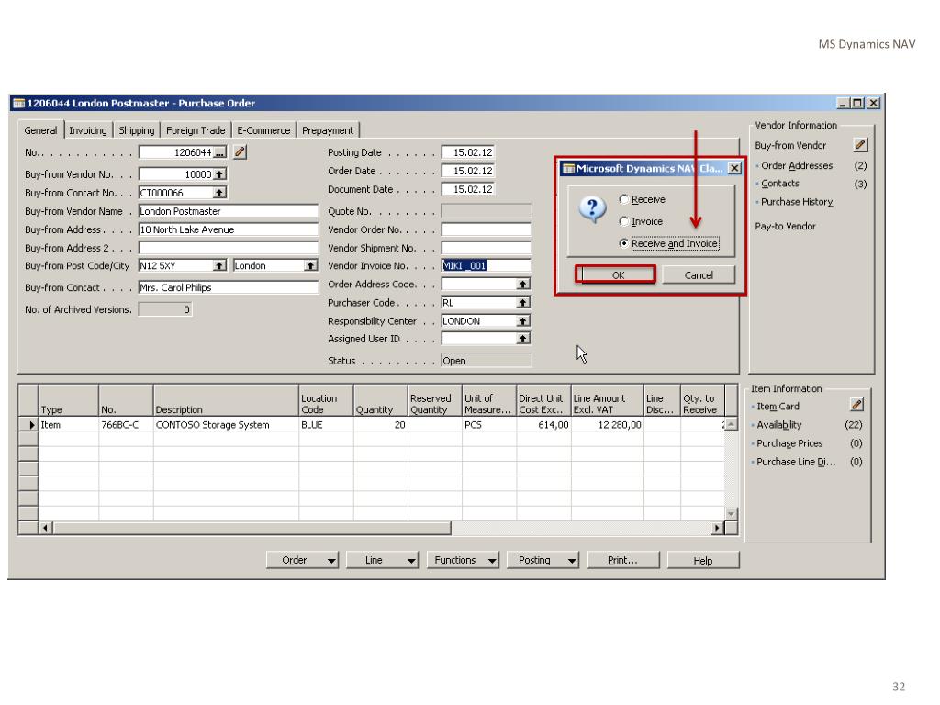Image resolution: width=940 pixels, height=705 pixels.
Task: Click the Help button
Action: coord(703,560)
